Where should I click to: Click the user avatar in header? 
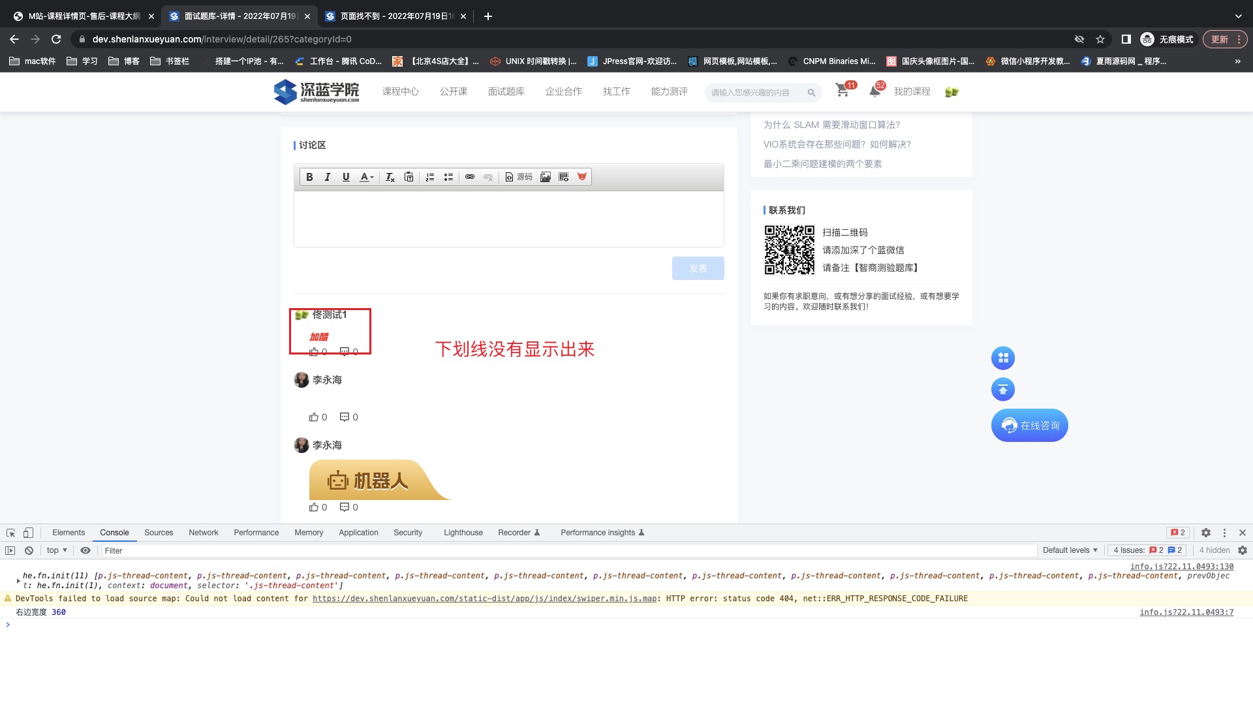(951, 92)
